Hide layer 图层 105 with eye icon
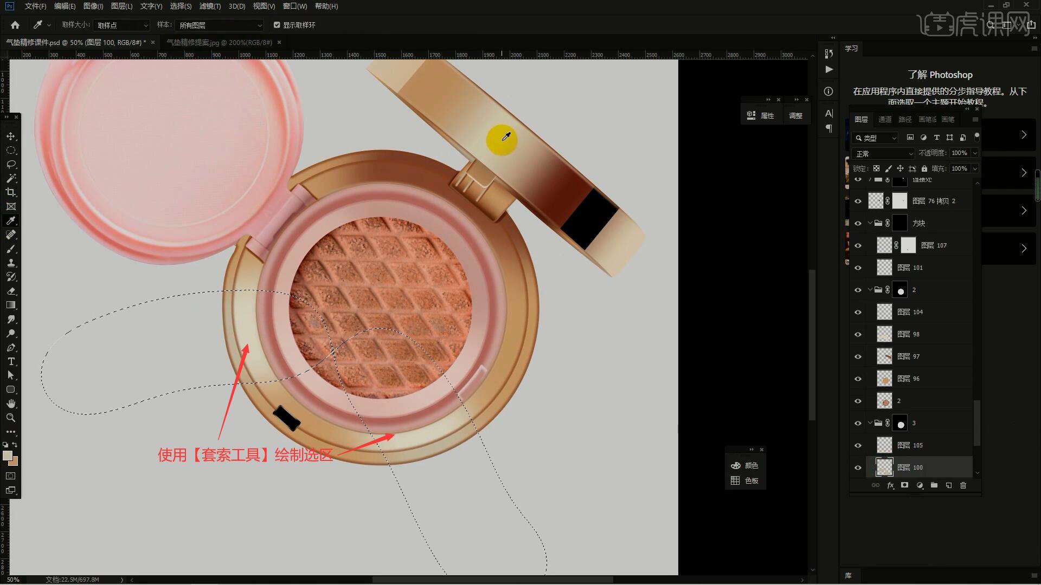This screenshot has height=585, width=1041. pos(858,445)
